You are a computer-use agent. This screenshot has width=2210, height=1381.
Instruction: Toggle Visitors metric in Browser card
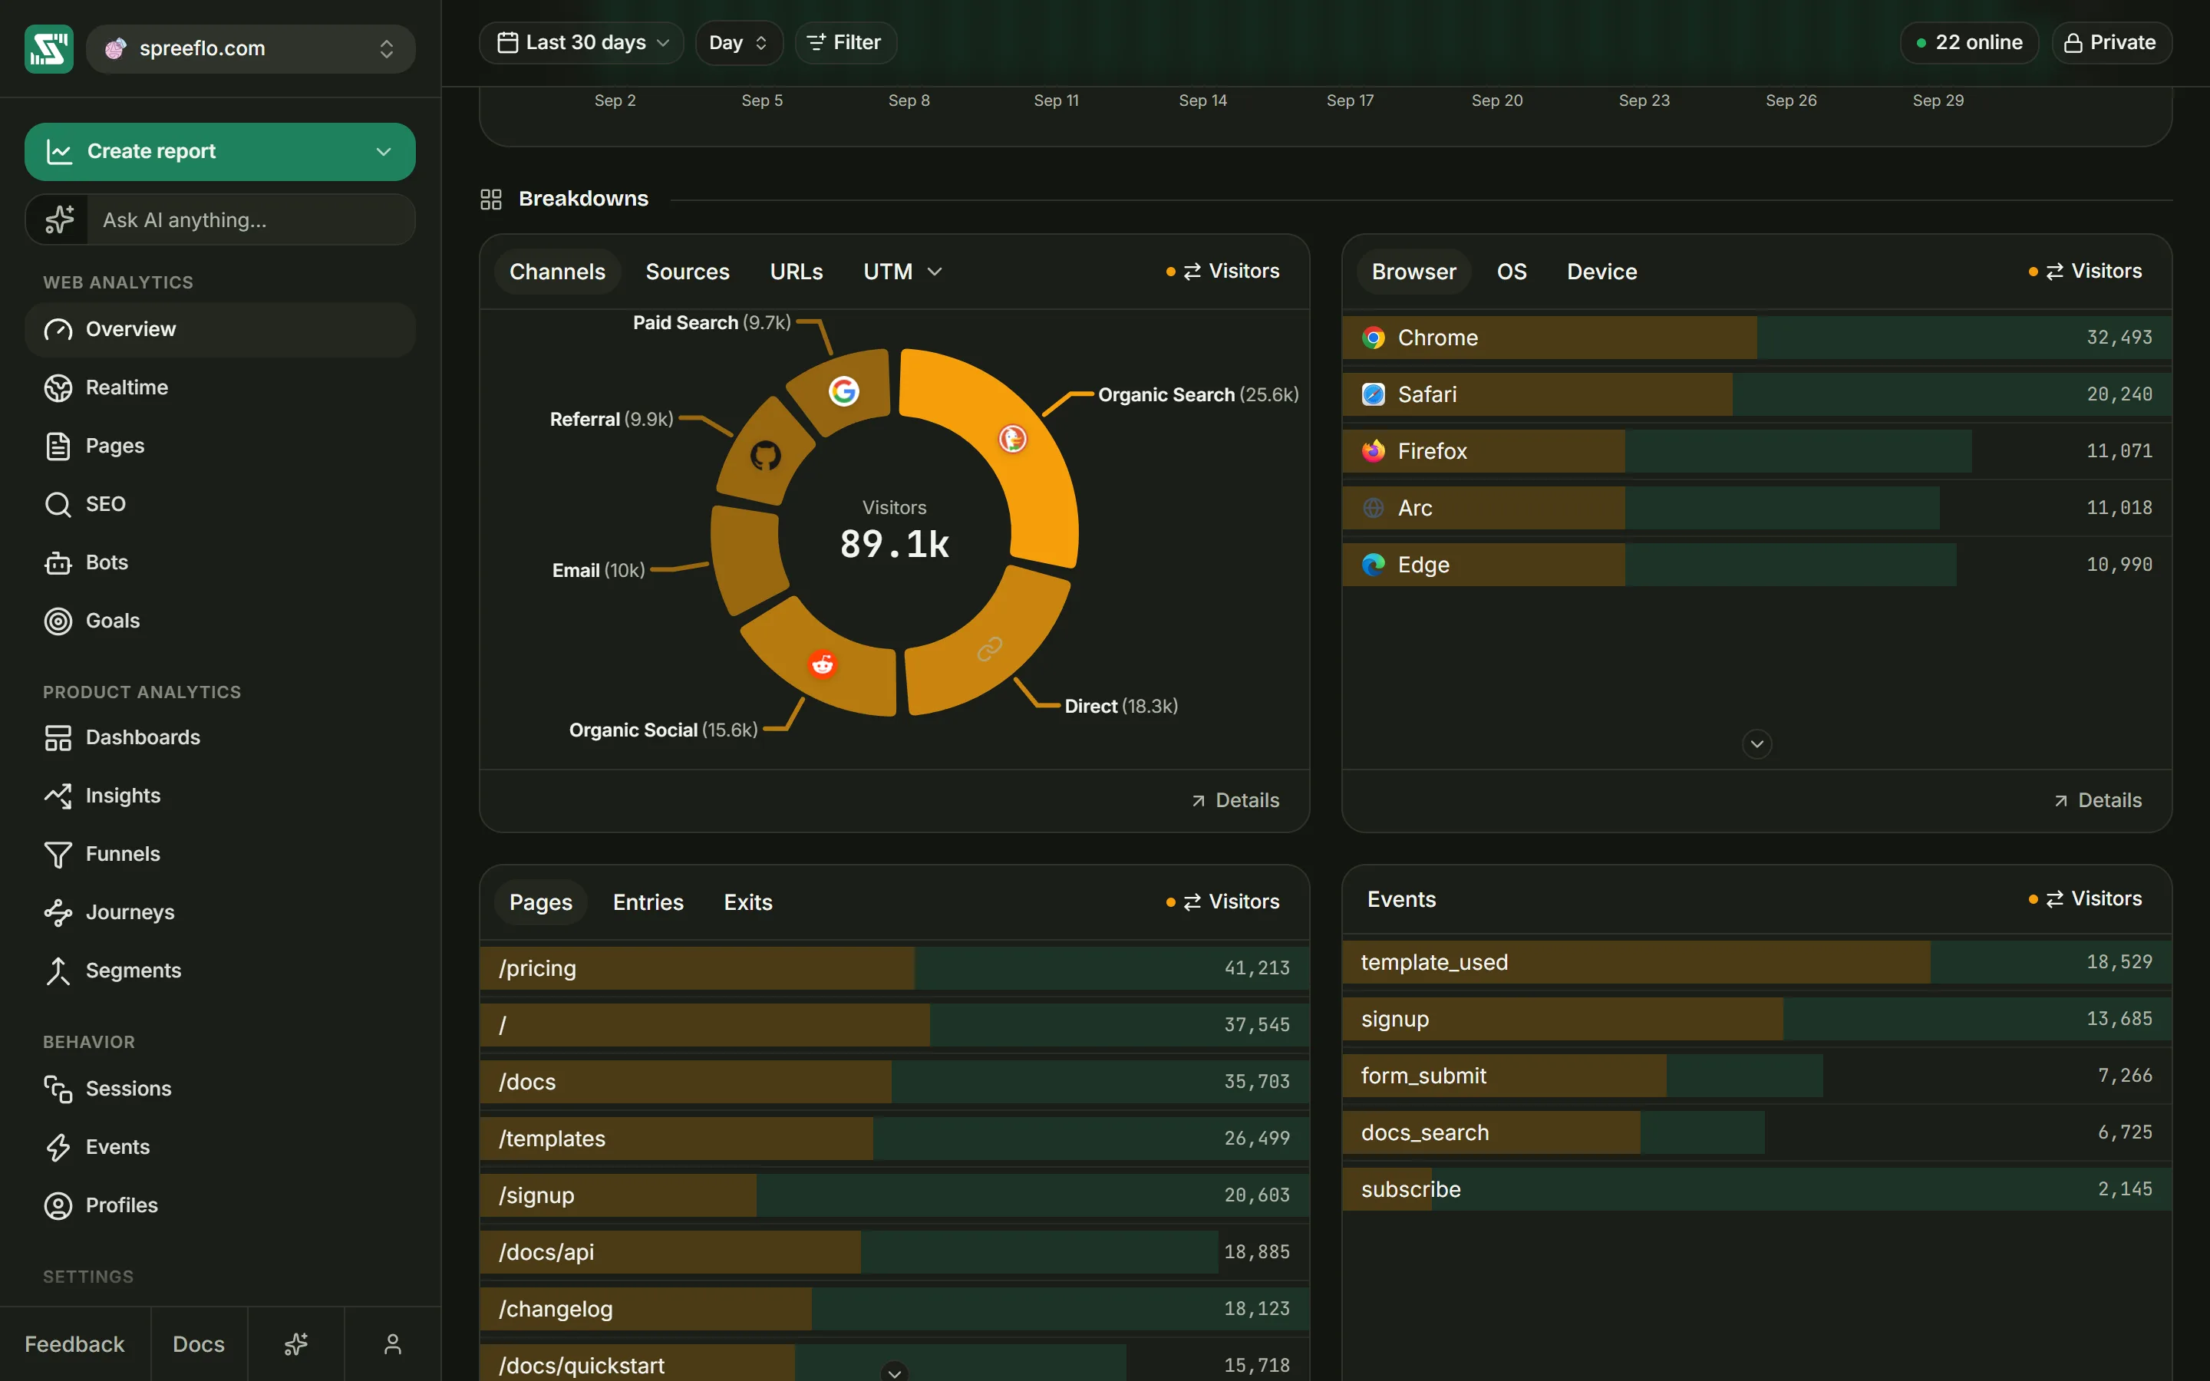(2085, 272)
